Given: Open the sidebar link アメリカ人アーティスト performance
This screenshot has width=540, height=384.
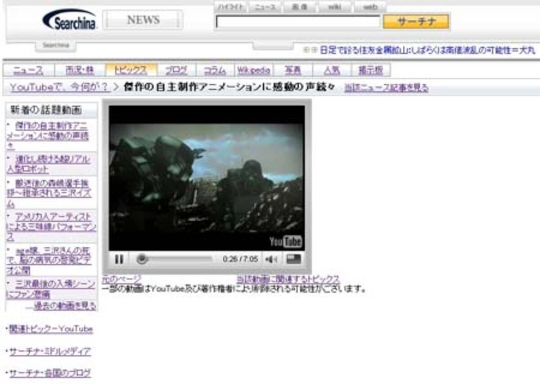Looking at the screenshot, I should click(x=51, y=227).
